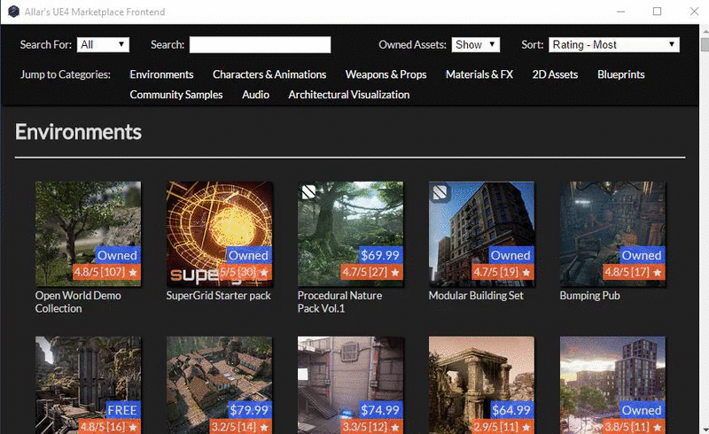
Task: Open the Procedural Nature Pack Vol.1 thumbnail
Action: tap(350, 234)
